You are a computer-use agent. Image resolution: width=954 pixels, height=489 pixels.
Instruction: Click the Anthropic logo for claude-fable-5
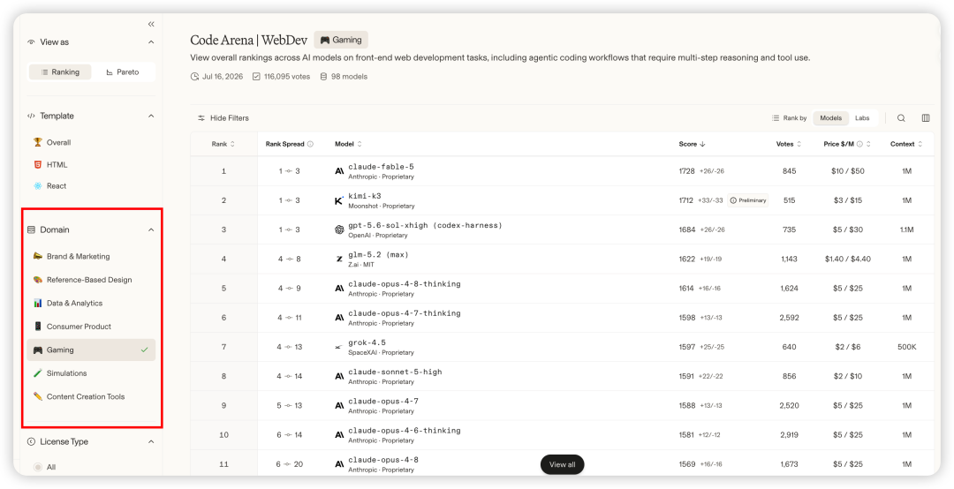click(x=339, y=171)
